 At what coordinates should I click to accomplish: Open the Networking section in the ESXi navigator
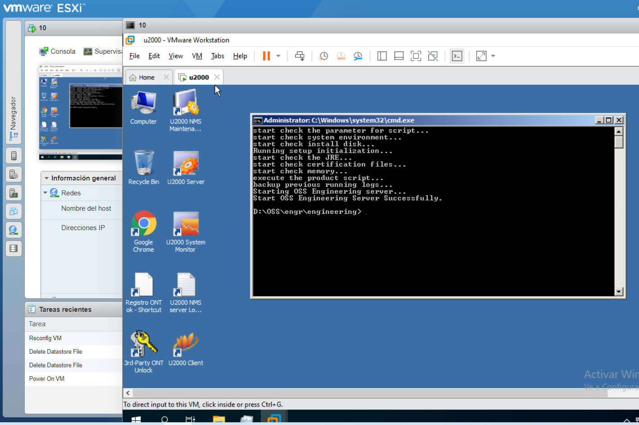pos(14,230)
